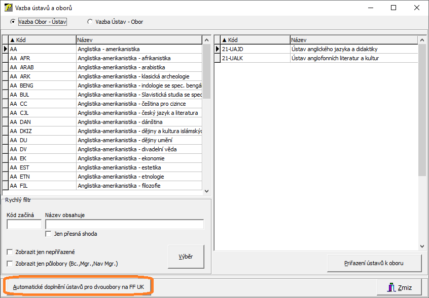Select the Vazba Obor - Ústav radio button
The width and height of the screenshot is (429, 298).
pyautogui.click(x=13, y=22)
